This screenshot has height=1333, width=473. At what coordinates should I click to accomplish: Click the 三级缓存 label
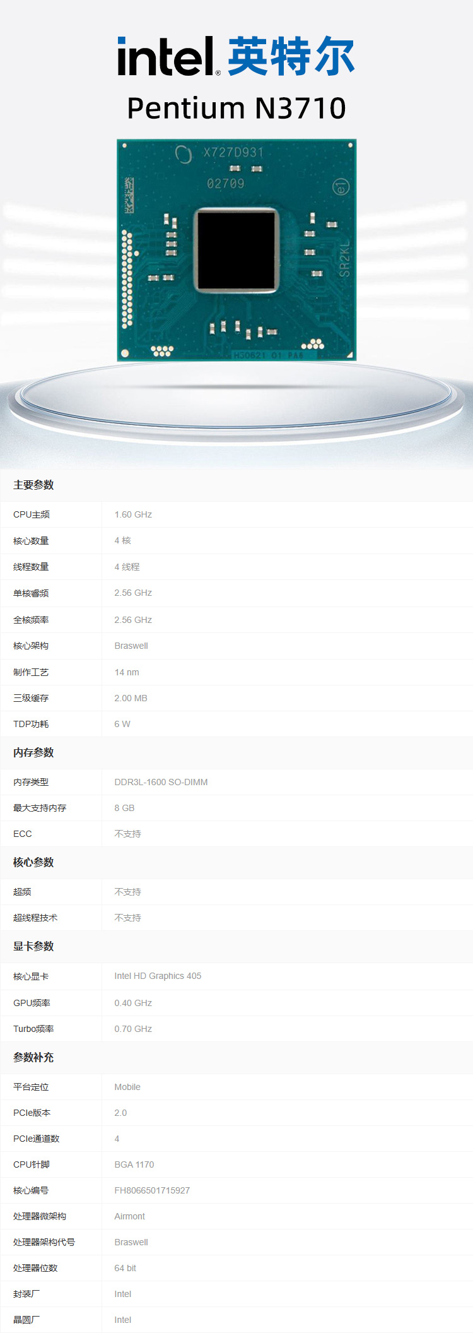pos(31,698)
